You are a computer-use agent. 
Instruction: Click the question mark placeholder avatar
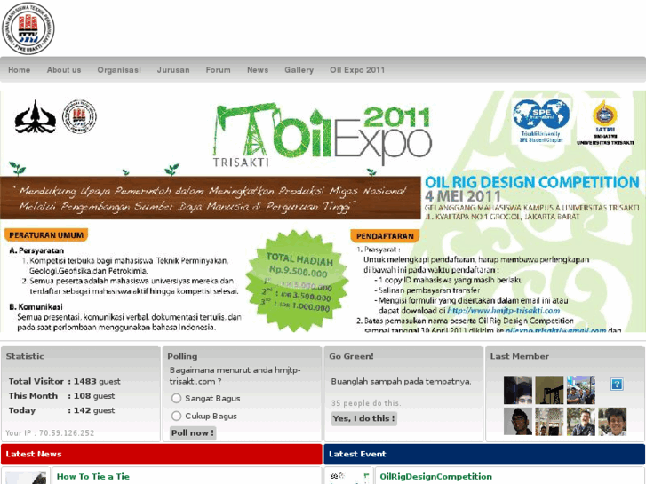pos(617,385)
